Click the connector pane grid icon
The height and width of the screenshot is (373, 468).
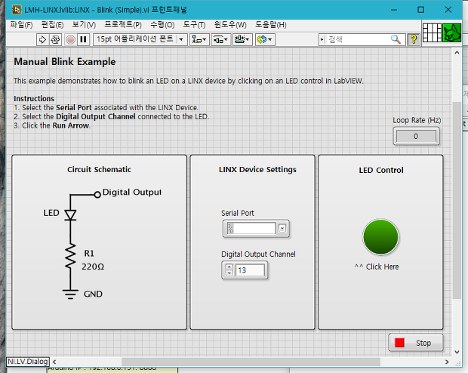(433, 32)
